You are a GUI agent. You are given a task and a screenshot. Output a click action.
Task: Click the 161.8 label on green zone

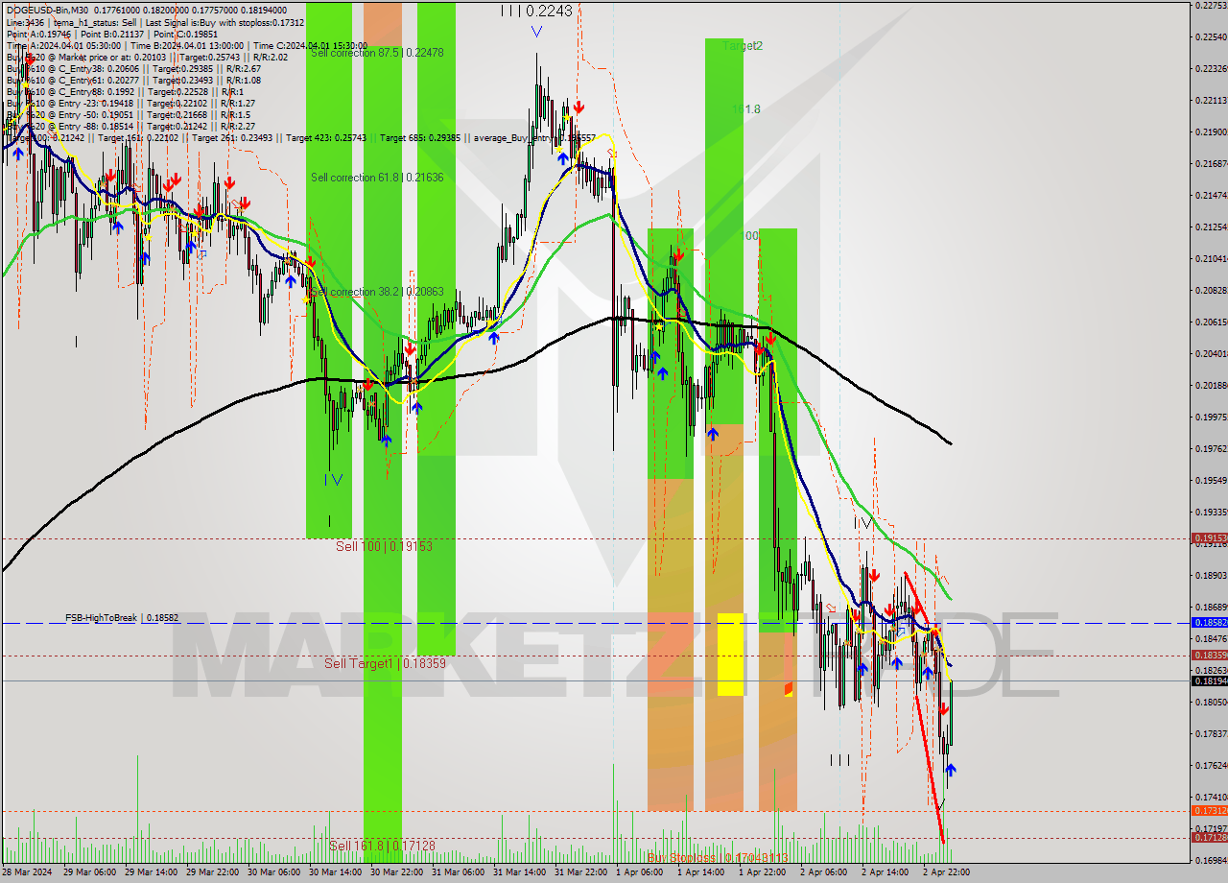[746, 109]
